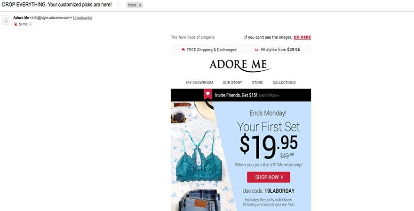The width and height of the screenshot is (414, 211).
Task: Click the red truck free shipping icon
Action: pos(183,49)
